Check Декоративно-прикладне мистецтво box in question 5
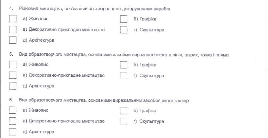This screenshot has width=268, height=138. pyautogui.click(x=13, y=75)
